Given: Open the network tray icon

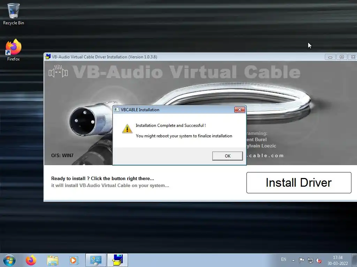Looking at the screenshot, I should [x=310, y=260].
